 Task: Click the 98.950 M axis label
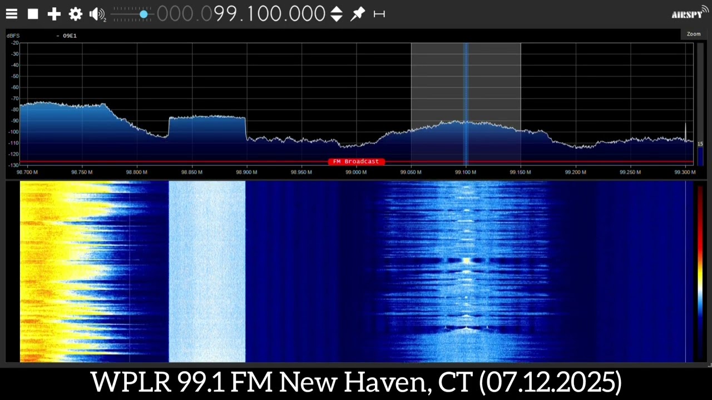pyautogui.click(x=301, y=172)
